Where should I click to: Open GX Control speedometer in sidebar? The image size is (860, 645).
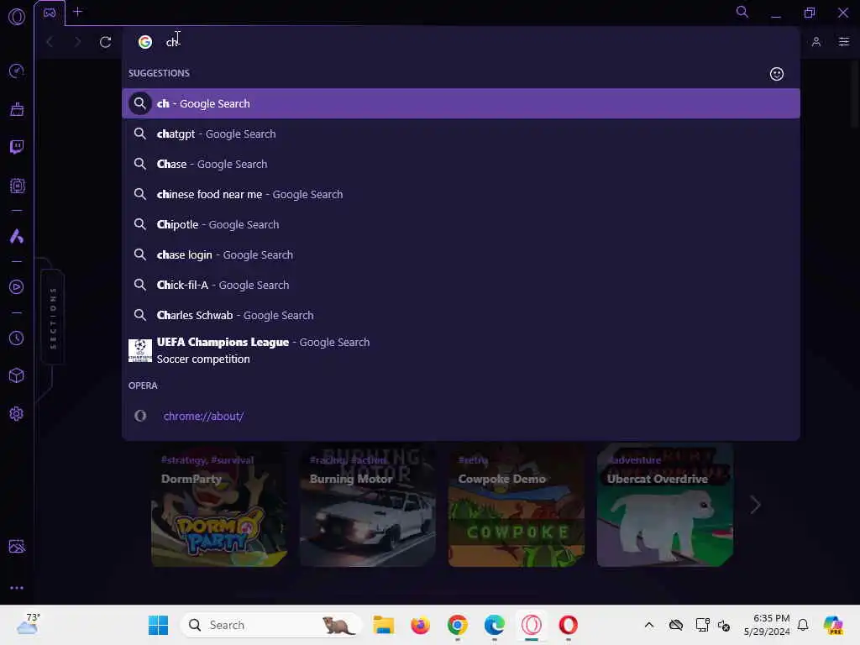pyautogui.click(x=17, y=71)
